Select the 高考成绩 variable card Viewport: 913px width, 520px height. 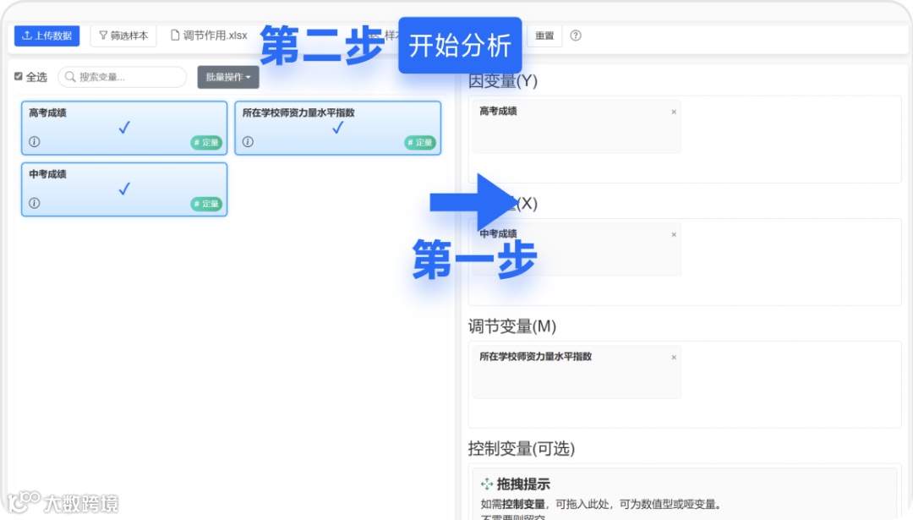click(x=124, y=129)
